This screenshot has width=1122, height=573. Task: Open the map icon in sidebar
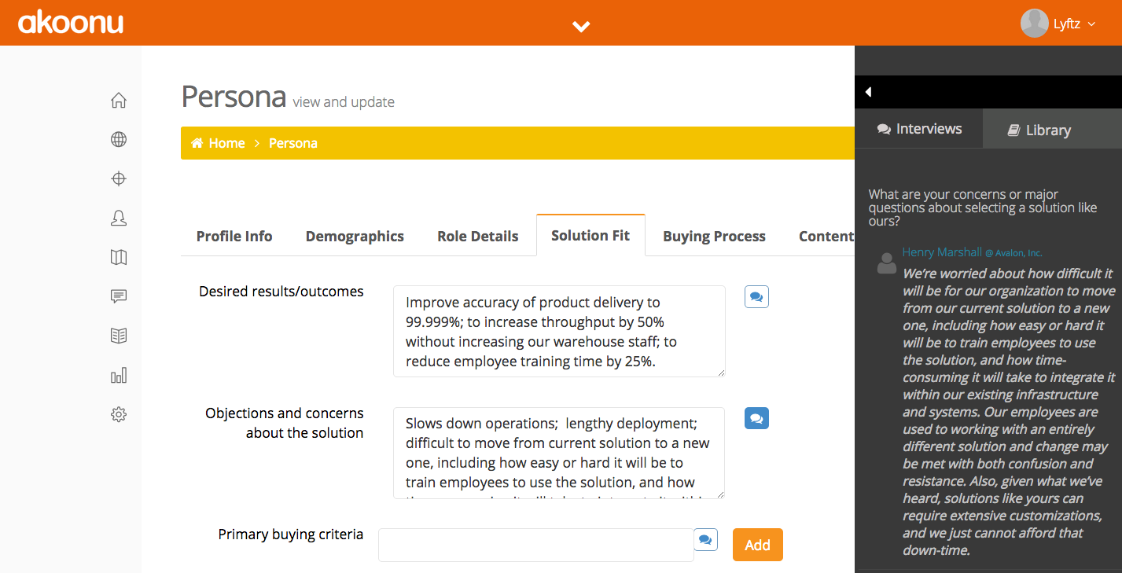click(118, 257)
